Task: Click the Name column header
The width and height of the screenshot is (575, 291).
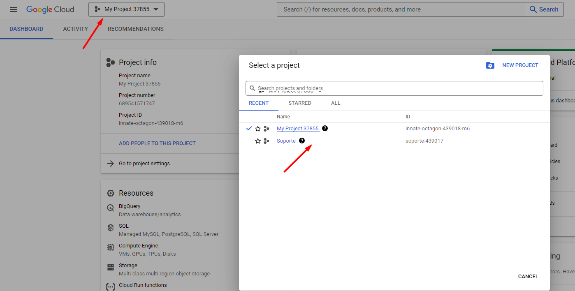Action: (x=283, y=117)
